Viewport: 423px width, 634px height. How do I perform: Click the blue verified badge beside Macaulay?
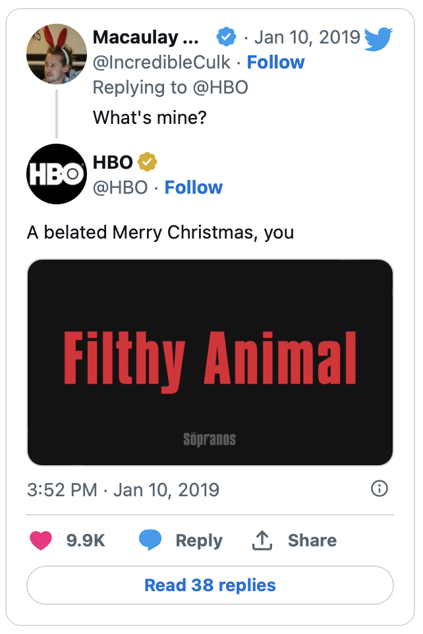click(227, 38)
